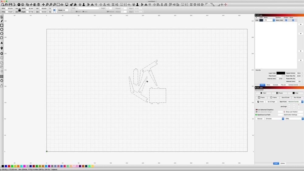
Task: Click the trash delete icon in toolbar
Action: tap(38, 5)
